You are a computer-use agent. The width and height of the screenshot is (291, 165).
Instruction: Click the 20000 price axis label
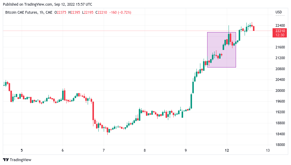coord(280,91)
